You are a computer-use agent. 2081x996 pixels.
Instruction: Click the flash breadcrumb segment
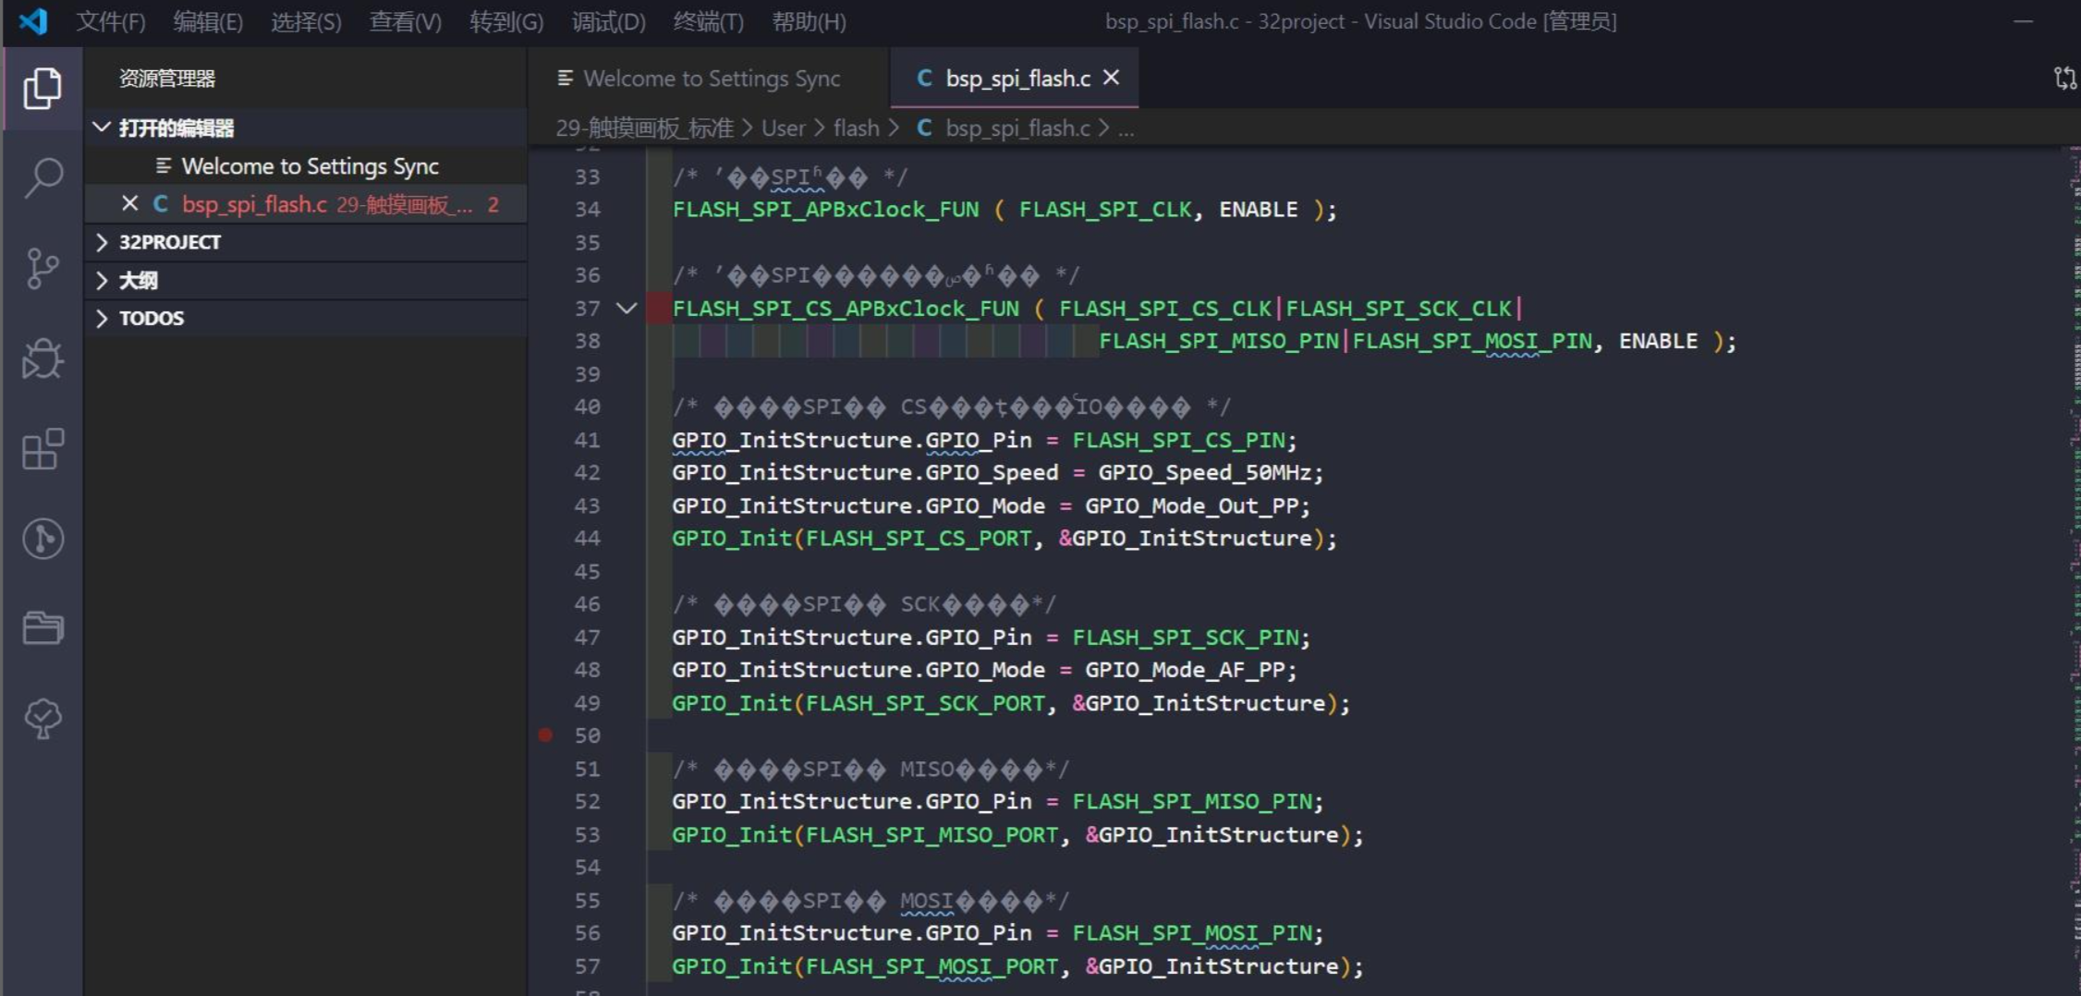tap(856, 128)
